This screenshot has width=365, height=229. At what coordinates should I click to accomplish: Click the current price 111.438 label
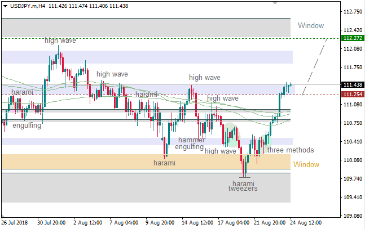(353, 85)
